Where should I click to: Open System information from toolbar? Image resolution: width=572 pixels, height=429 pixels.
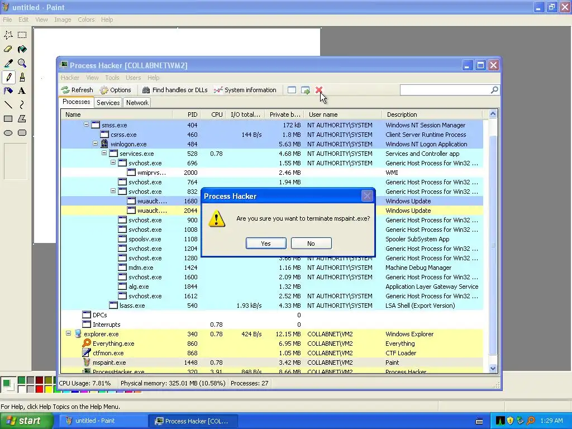tap(245, 90)
